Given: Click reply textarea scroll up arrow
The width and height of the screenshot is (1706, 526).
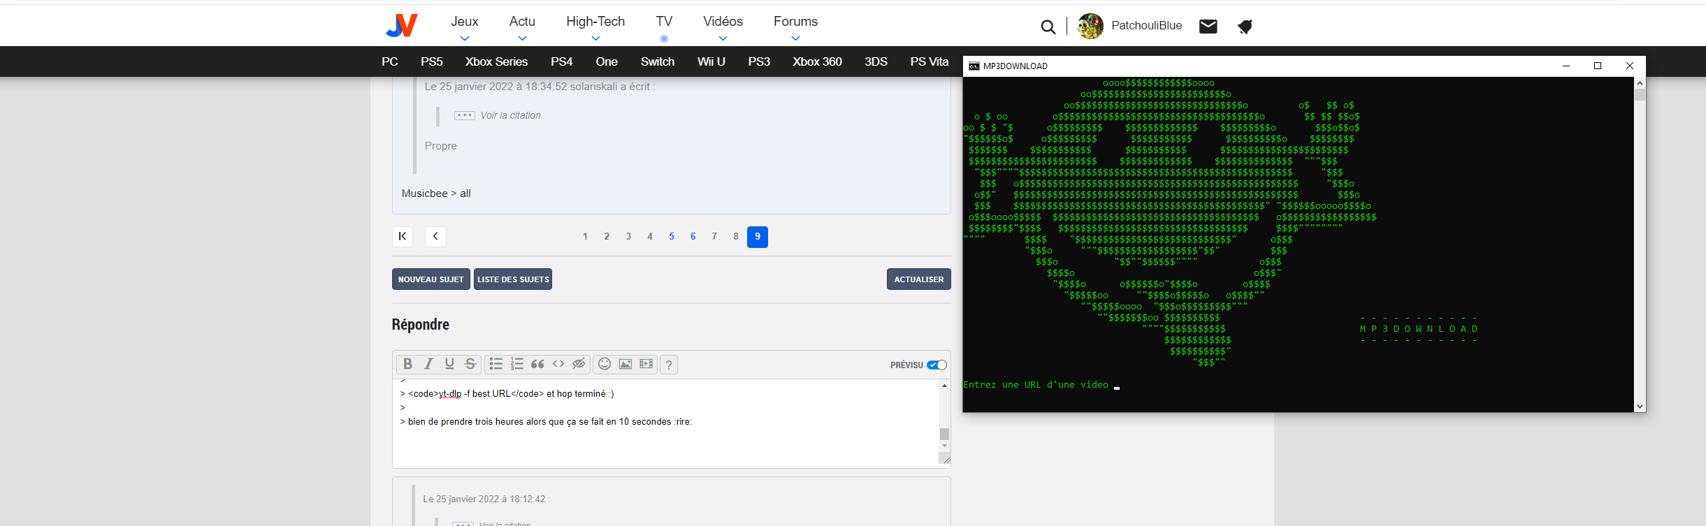Looking at the screenshot, I should point(944,386).
